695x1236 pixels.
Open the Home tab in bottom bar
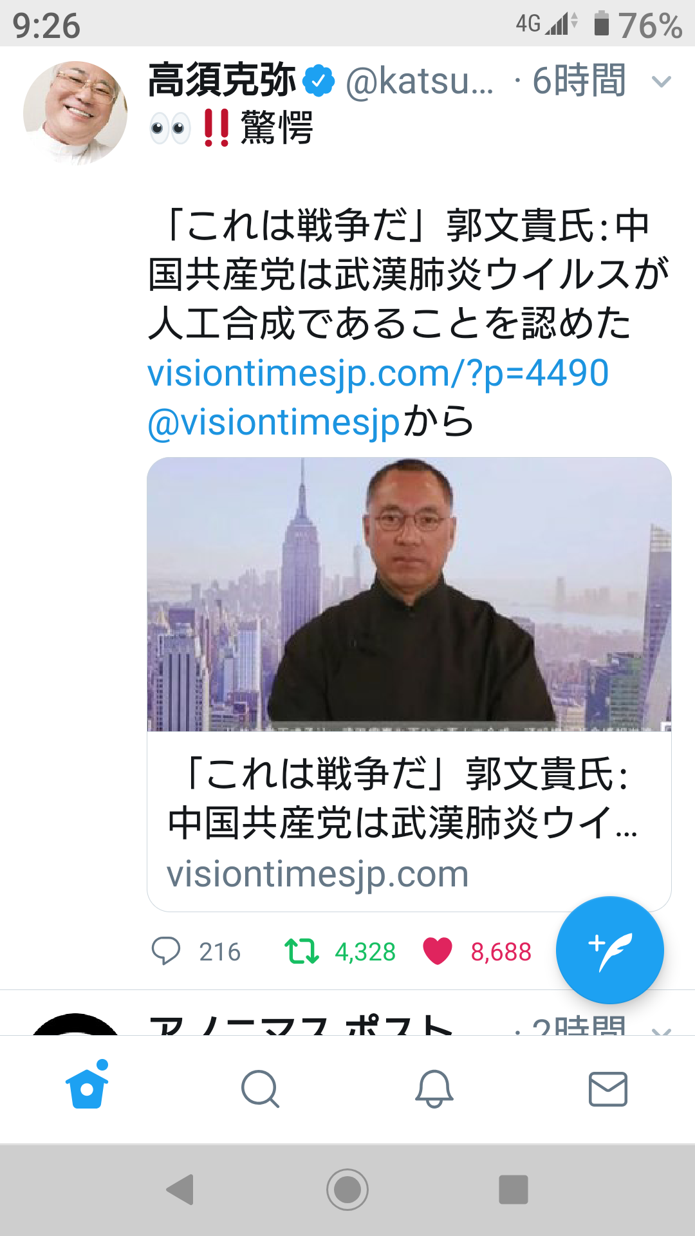tap(87, 1085)
